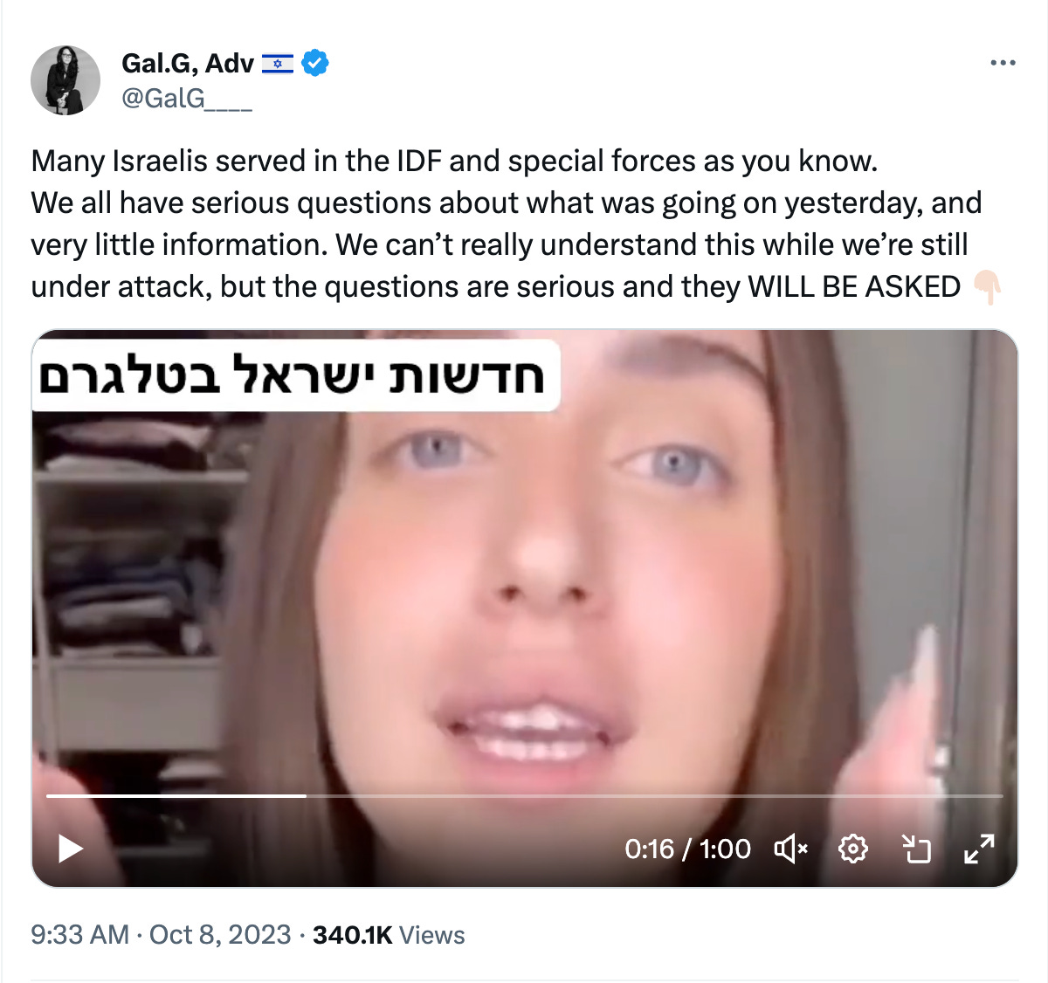Enter fullscreen with the expand arrows icon

(979, 849)
